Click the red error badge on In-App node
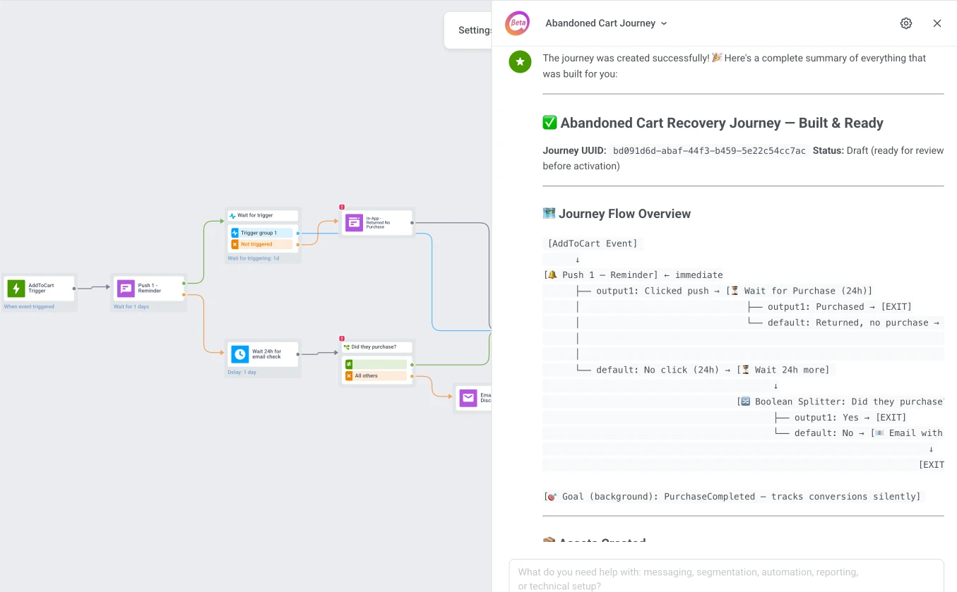The width and height of the screenshot is (957, 592). tap(342, 207)
